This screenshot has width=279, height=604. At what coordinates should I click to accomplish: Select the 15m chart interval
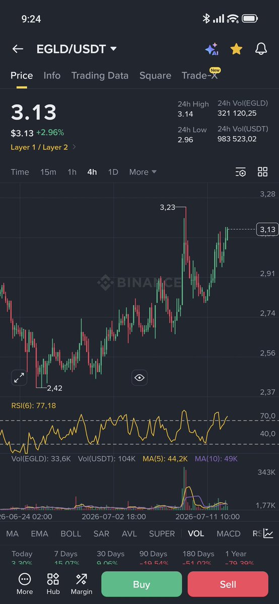(48, 172)
